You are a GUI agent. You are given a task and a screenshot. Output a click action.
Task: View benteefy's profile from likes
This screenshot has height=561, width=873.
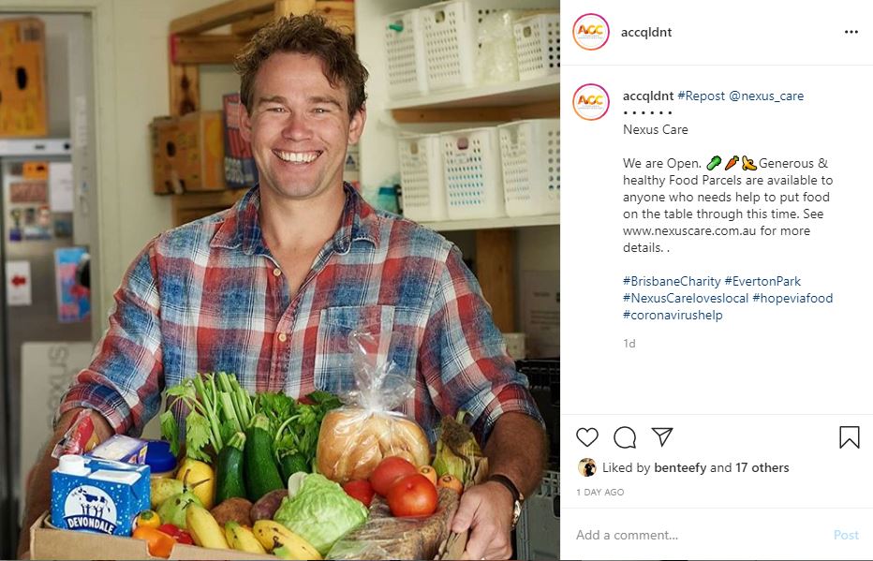click(680, 467)
